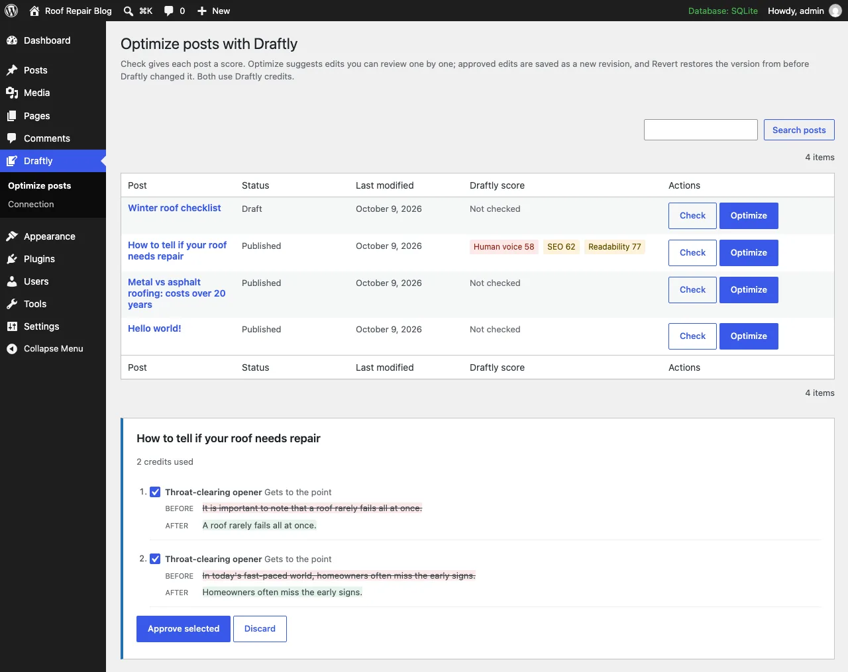Open the Hello world! post link
This screenshot has height=672, width=848.
pyautogui.click(x=154, y=328)
